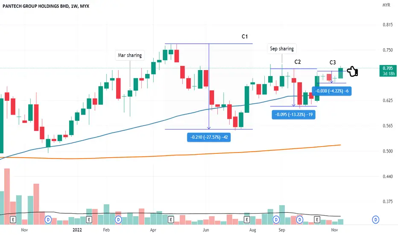The image size is (398, 235).
Task: Select the dividend D marker just before Sep
Action: pyautogui.click(x=276, y=220)
